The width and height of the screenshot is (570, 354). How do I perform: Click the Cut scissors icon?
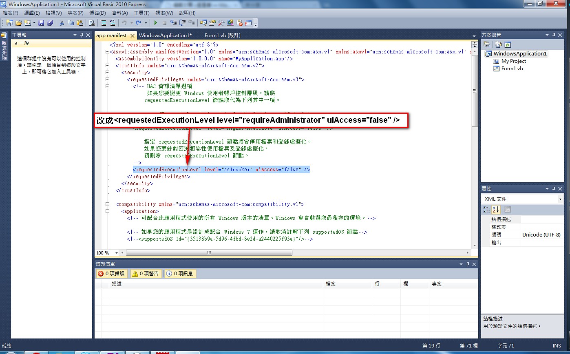(62, 23)
